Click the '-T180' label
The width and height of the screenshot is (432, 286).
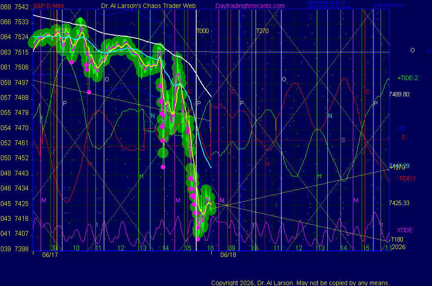coord(396,239)
